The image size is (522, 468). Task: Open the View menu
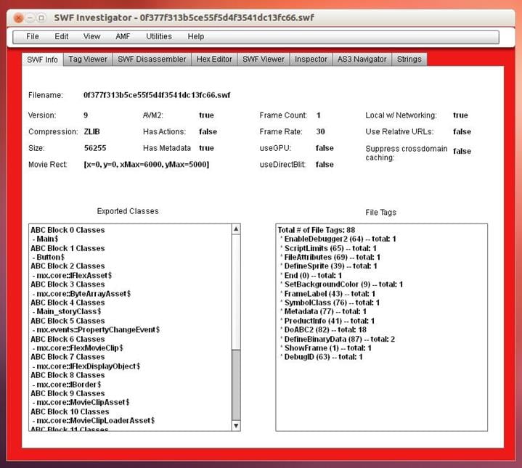92,36
